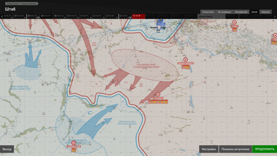Click unit badge 3 190 under Большие Чапурники
Image resolution: width=277 pixels, height=156 pixels.
point(186,67)
